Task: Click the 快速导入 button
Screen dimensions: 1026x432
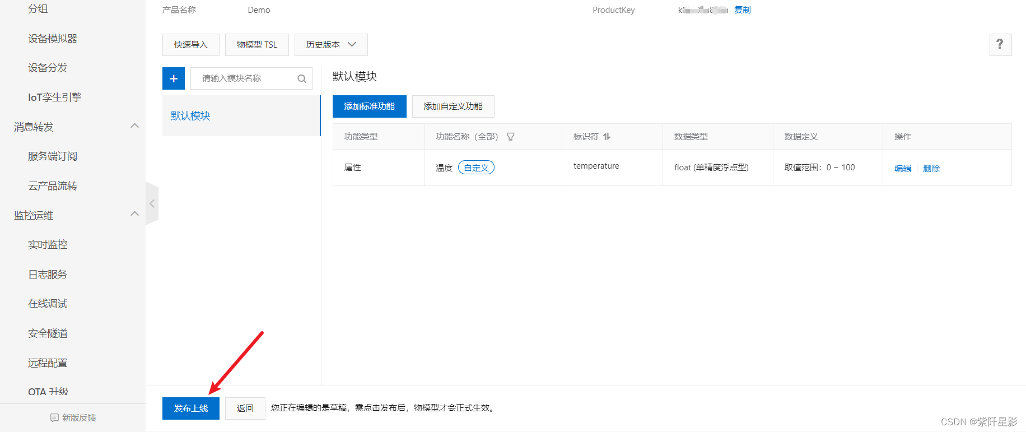Action: tap(191, 45)
